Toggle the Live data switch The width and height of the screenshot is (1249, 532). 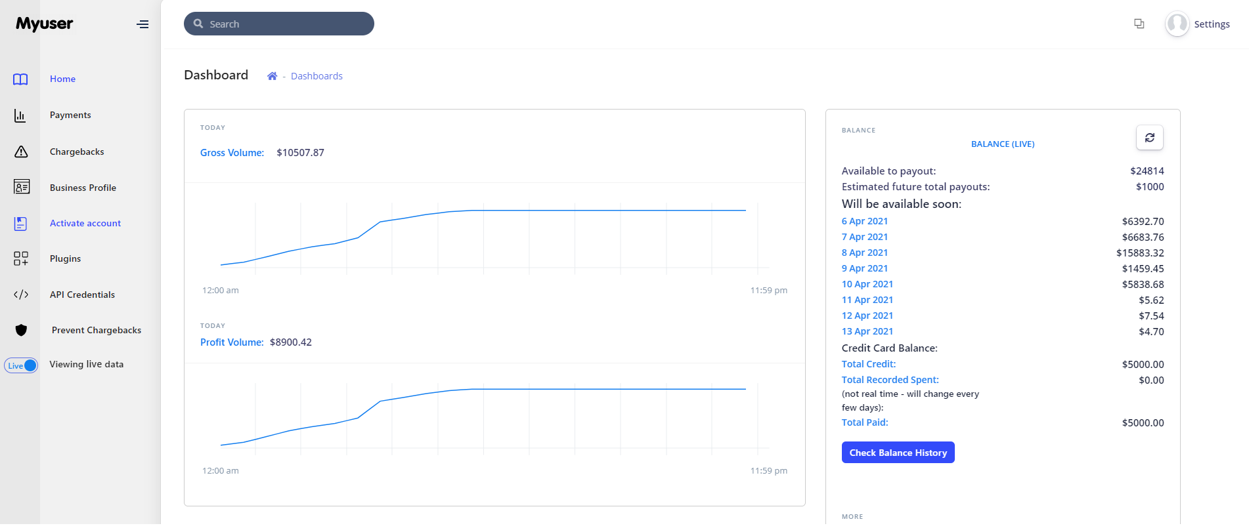tap(21, 365)
